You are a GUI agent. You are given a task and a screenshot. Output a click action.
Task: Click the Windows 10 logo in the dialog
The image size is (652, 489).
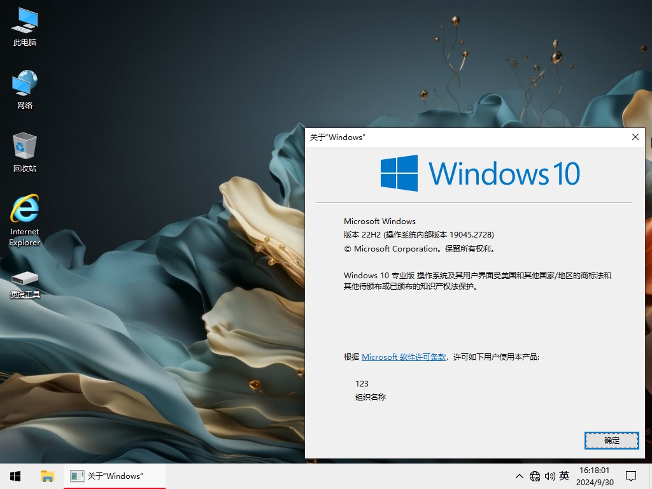(480, 173)
